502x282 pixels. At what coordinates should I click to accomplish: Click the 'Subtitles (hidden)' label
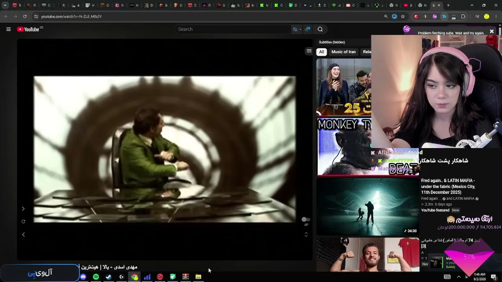point(332,42)
